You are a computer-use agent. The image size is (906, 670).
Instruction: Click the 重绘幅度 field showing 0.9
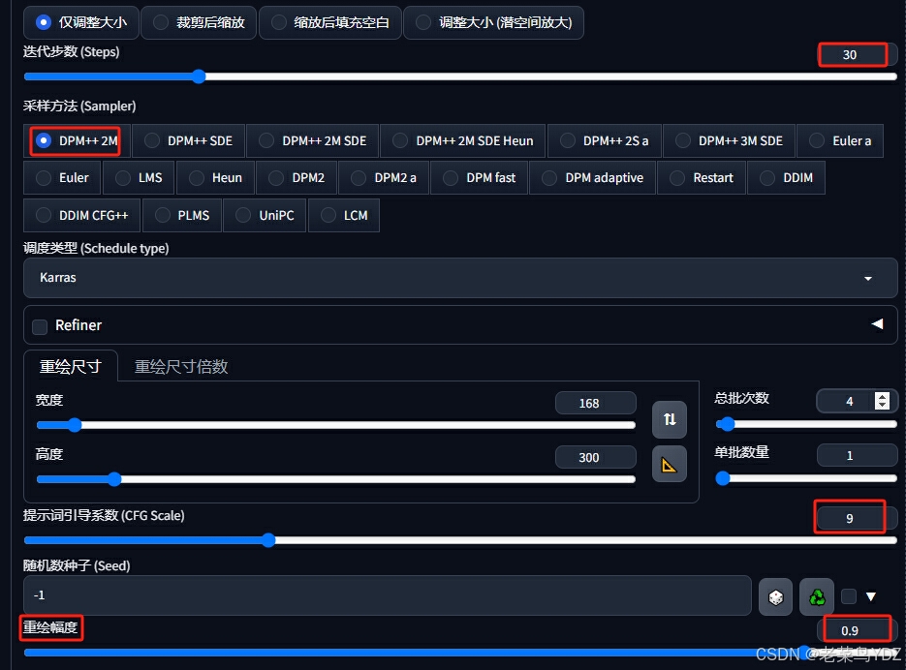tap(857, 630)
